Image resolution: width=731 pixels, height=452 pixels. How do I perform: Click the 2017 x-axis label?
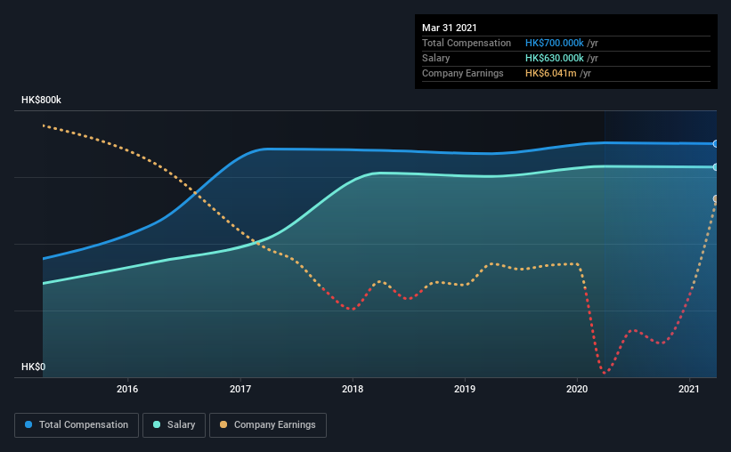click(240, 389)
